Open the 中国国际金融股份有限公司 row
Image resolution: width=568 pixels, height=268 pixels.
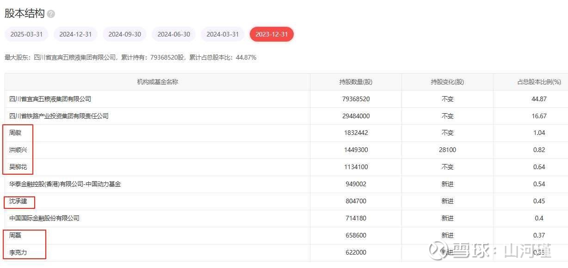point(44,218)
